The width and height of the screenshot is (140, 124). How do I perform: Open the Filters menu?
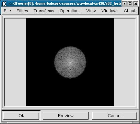pos(22,11)
